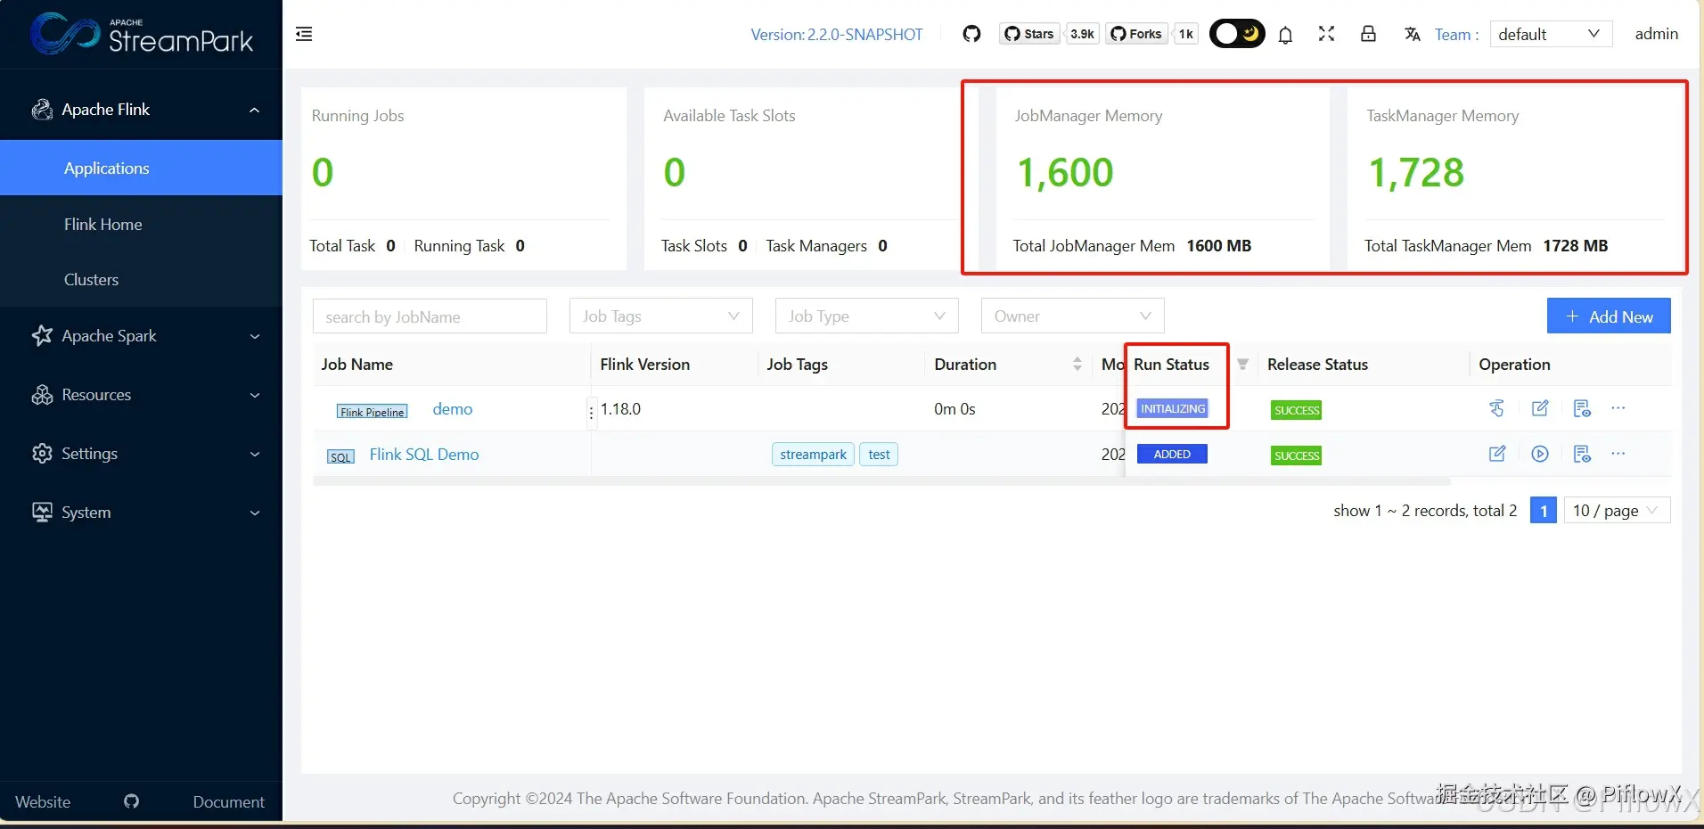
Task: Click the Release Status column header
Action: (1317, 364)
